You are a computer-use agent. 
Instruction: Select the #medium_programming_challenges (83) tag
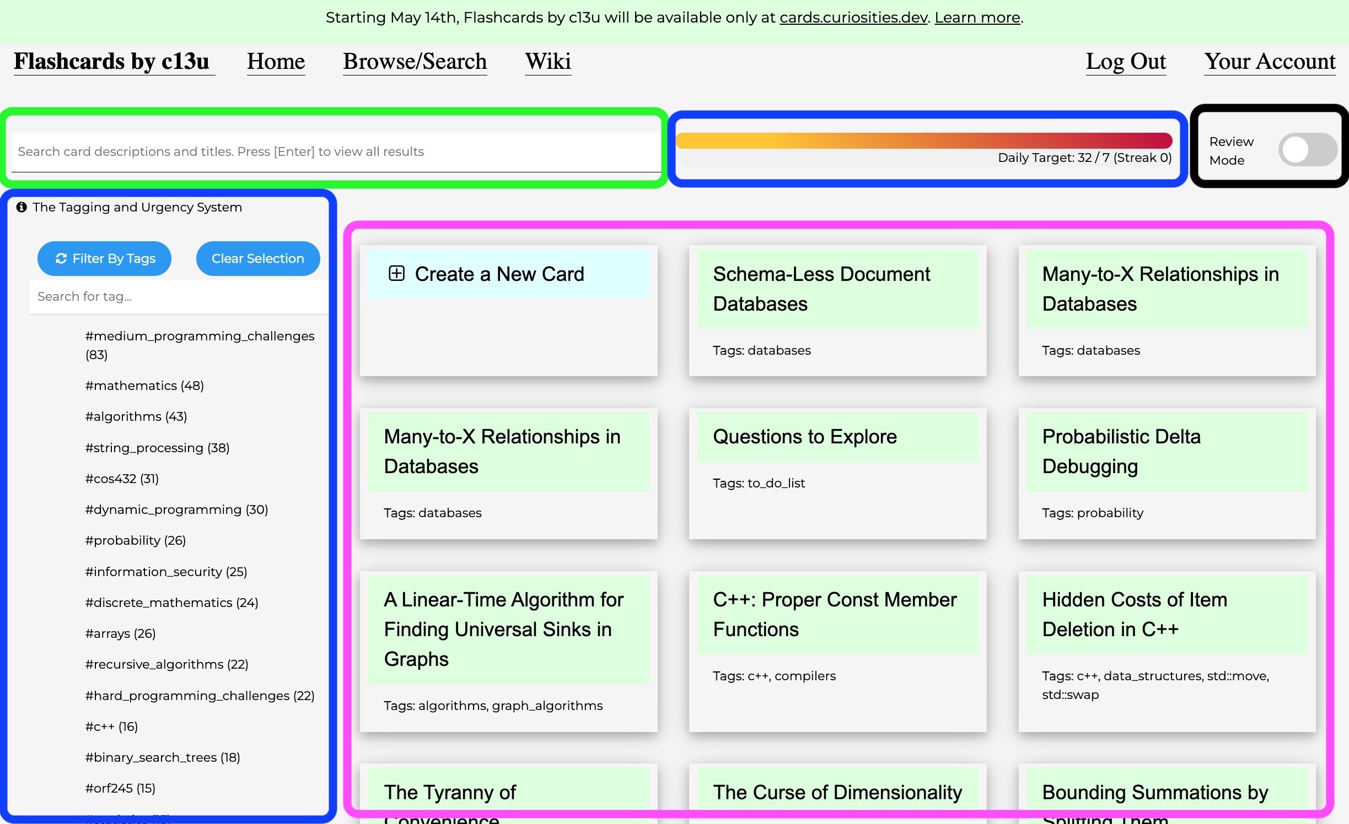tap(200, 345)
